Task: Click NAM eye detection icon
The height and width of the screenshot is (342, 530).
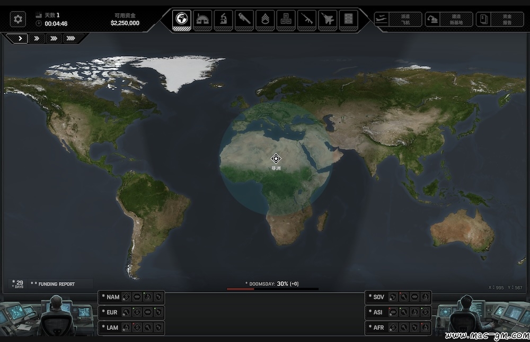Action: tap(137, 297)
